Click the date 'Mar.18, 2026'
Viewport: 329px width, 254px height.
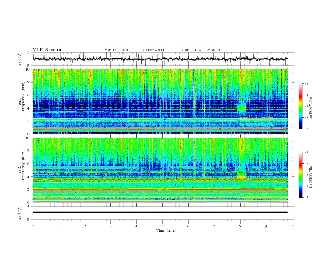(x=116, y=50)
